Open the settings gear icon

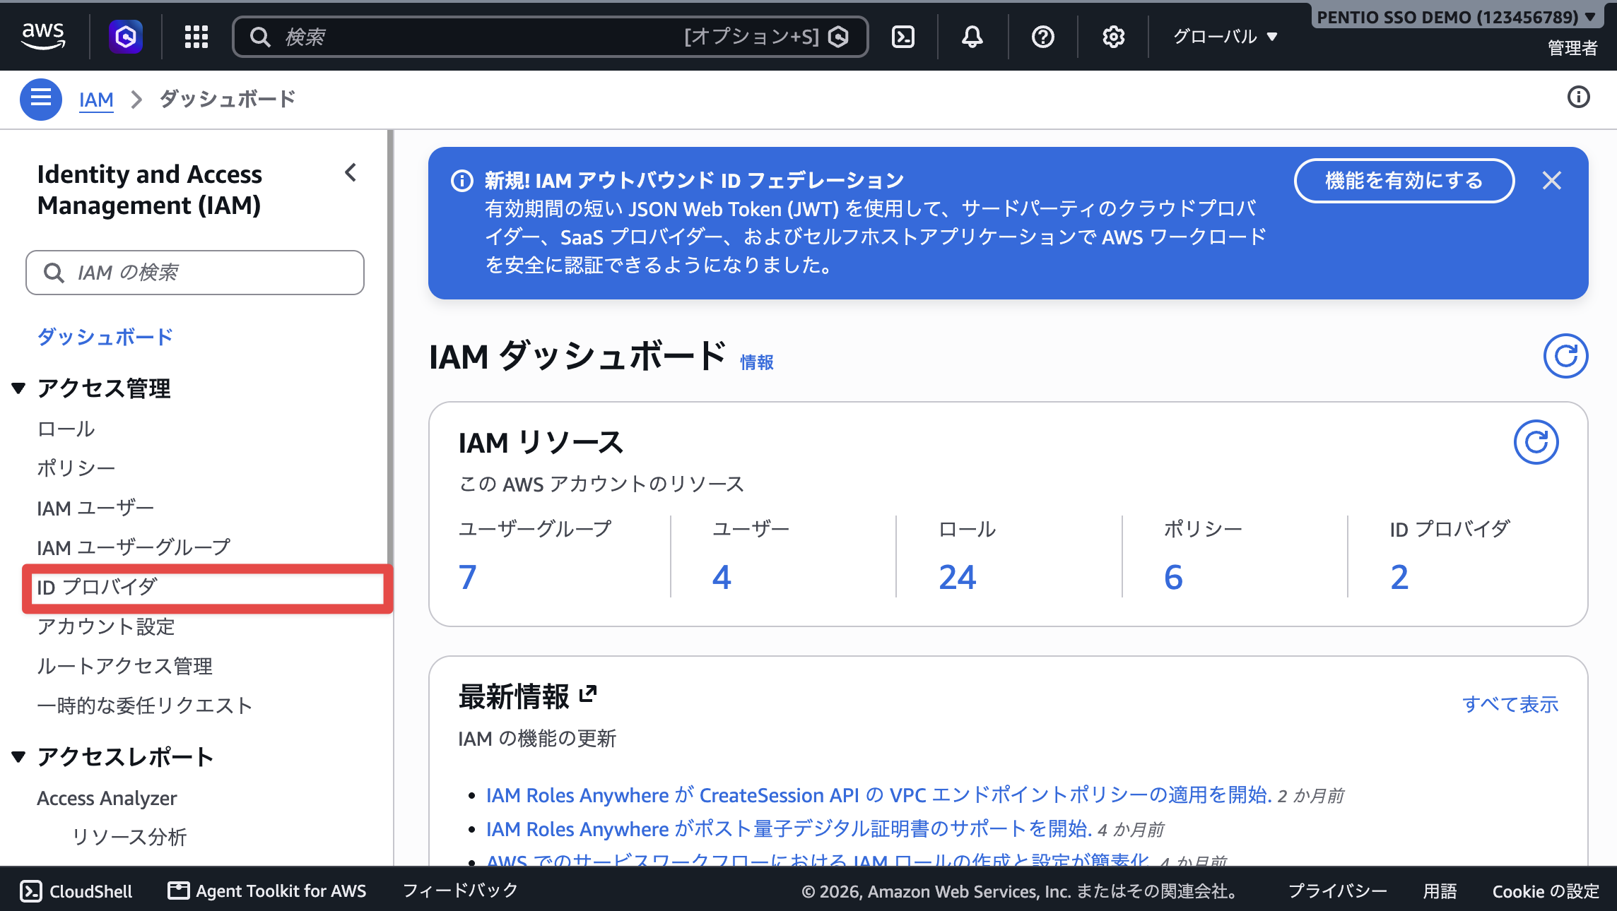1113,36
